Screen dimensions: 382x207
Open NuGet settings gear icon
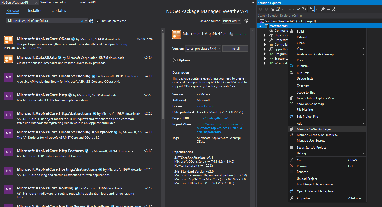coord(246,21)
